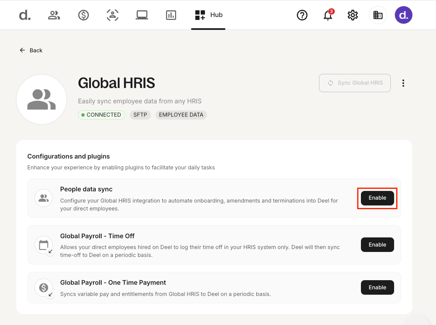Click 'Global Payroll - One Time Payment' title

tap(113, 283)
